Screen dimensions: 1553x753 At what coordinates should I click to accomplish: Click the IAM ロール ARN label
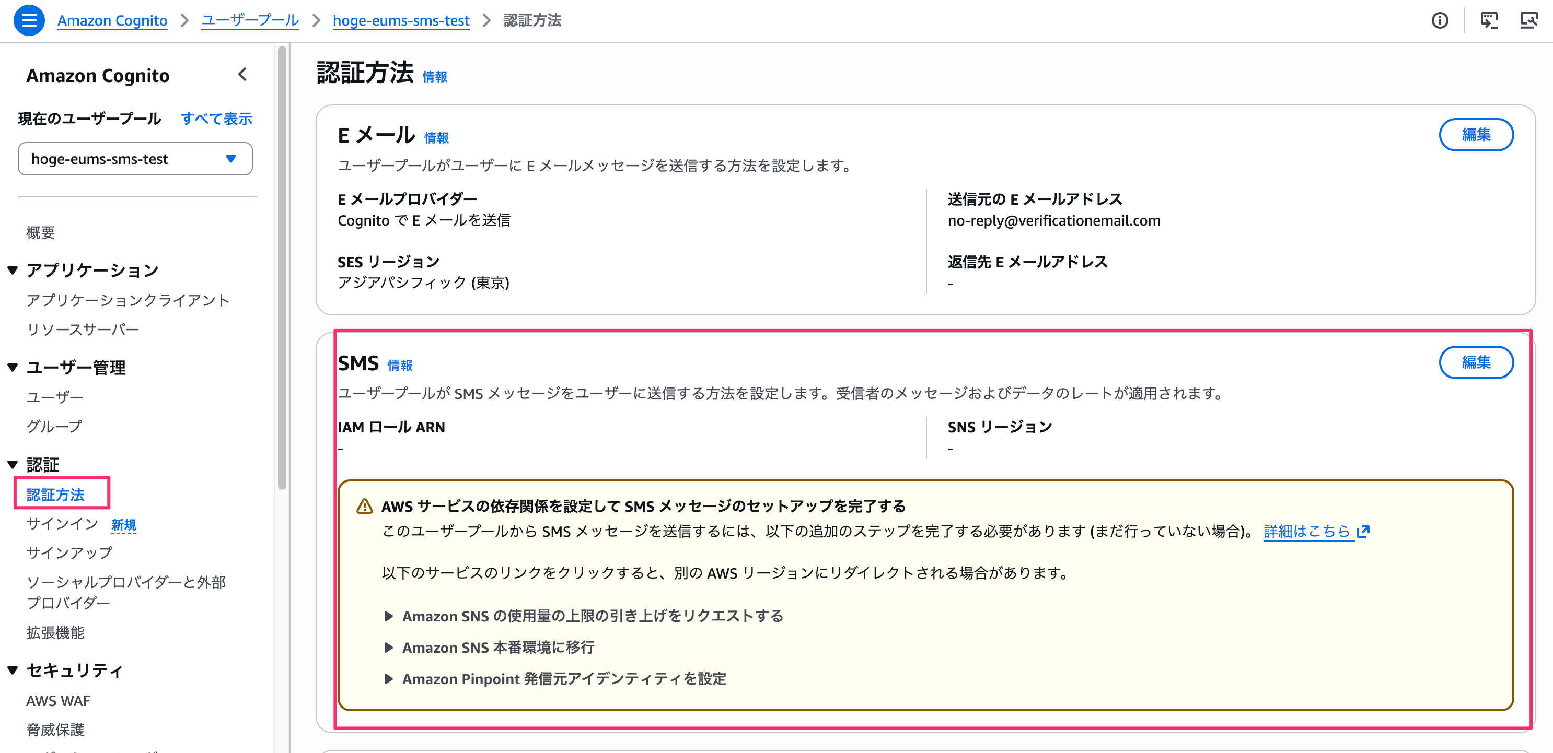[x=391, y=427]
